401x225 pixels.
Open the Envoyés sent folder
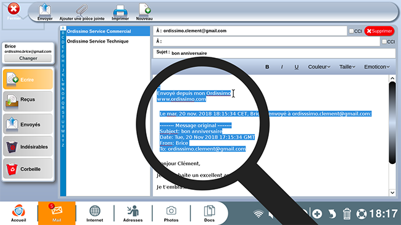(x=28, y=124)
